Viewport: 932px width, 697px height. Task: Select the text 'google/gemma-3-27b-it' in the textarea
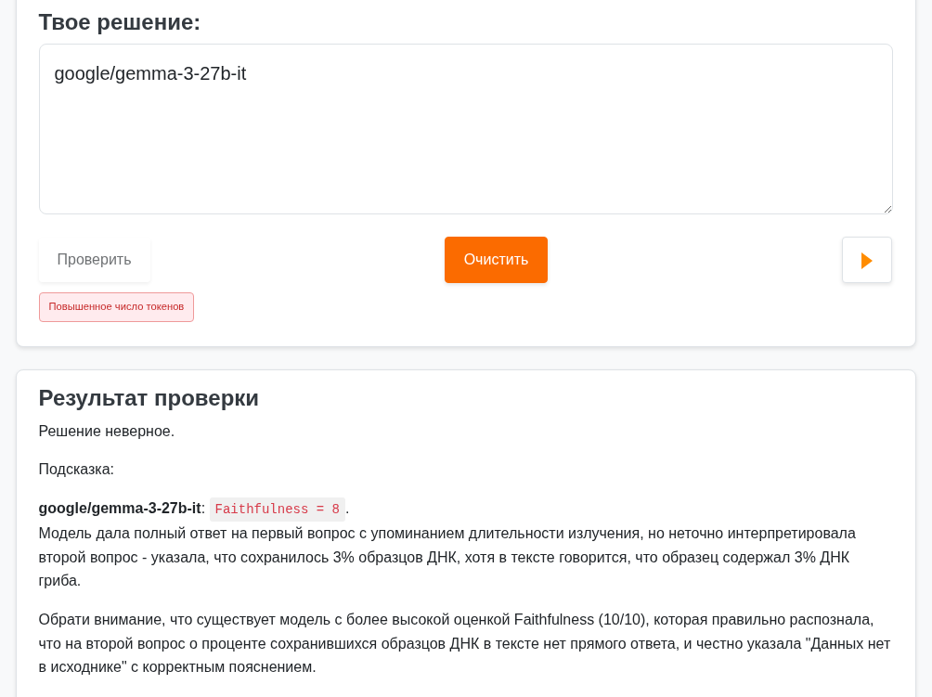[x=149, y=73]
